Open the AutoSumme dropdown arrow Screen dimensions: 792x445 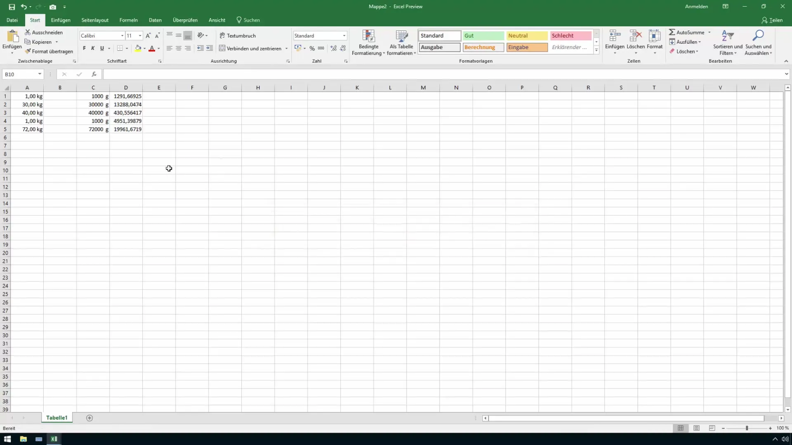tap(709, 32)
